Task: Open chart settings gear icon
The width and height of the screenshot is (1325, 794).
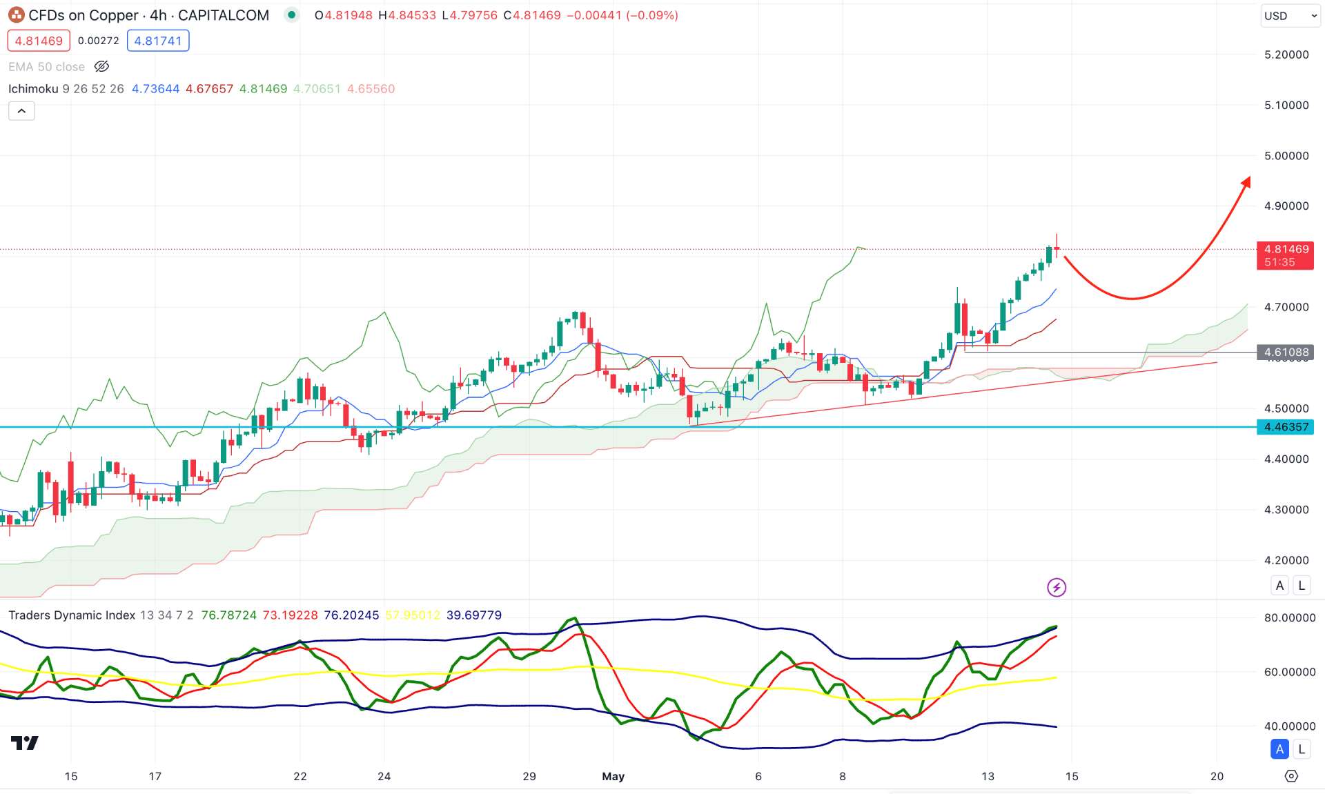Action: [1291, 776]
